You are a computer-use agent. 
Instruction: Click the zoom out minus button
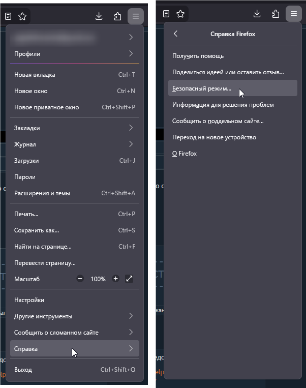coord(80,279)
